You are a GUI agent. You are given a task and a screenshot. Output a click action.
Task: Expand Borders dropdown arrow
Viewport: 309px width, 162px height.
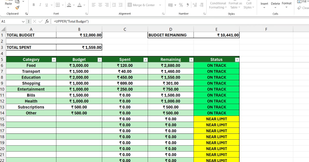[x=63, y=5]
